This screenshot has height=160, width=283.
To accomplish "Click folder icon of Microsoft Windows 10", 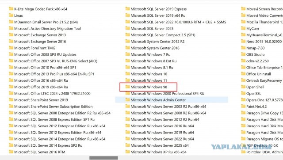I will pyautogui.click(x=128, y=74).
